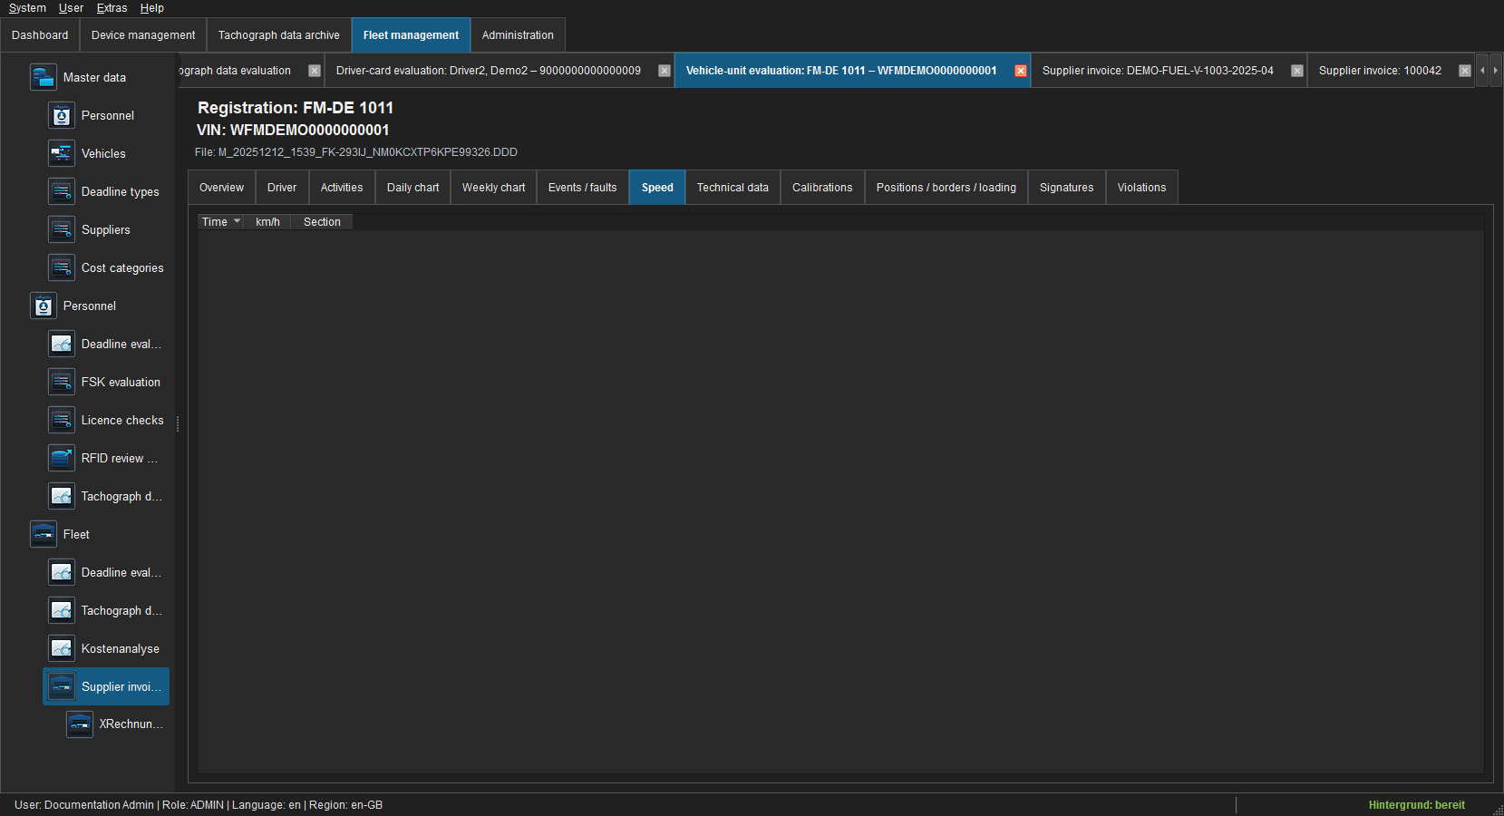Open RFID review icon

(x=61, y=458)
